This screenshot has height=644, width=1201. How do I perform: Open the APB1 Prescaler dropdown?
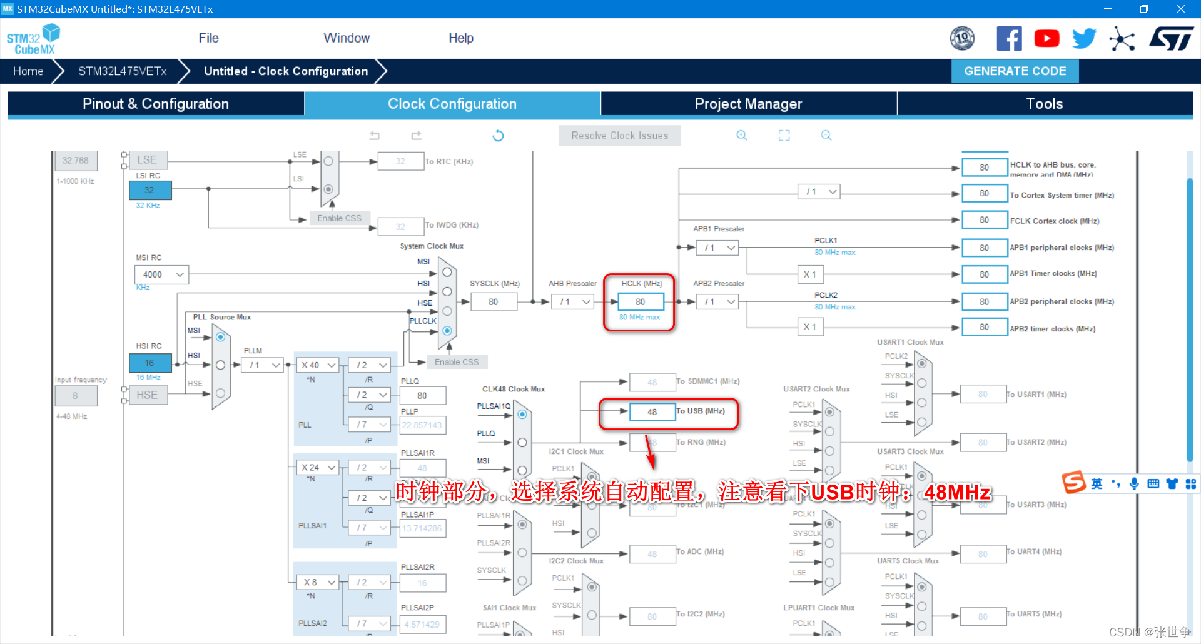tap(717, 248)
